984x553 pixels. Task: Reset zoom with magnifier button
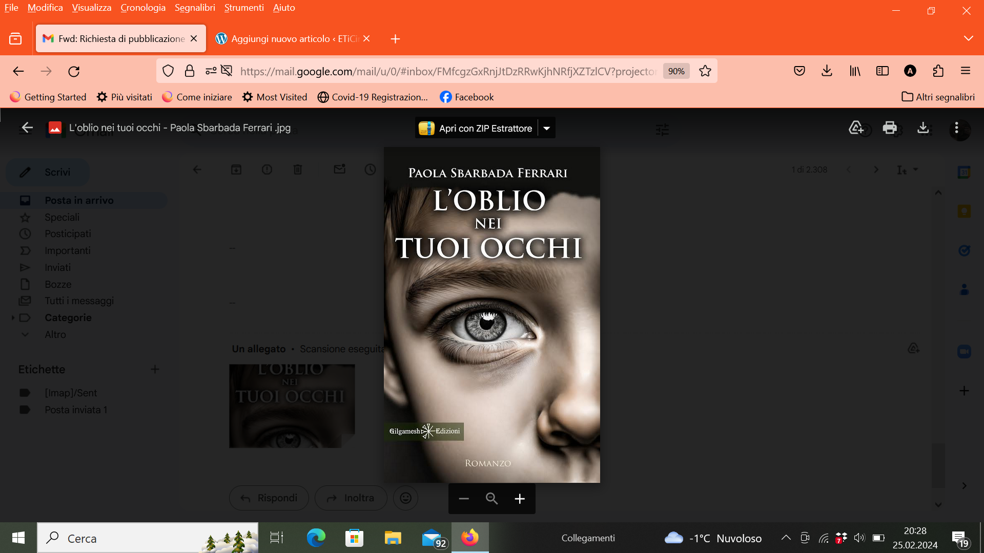(491, 499)
